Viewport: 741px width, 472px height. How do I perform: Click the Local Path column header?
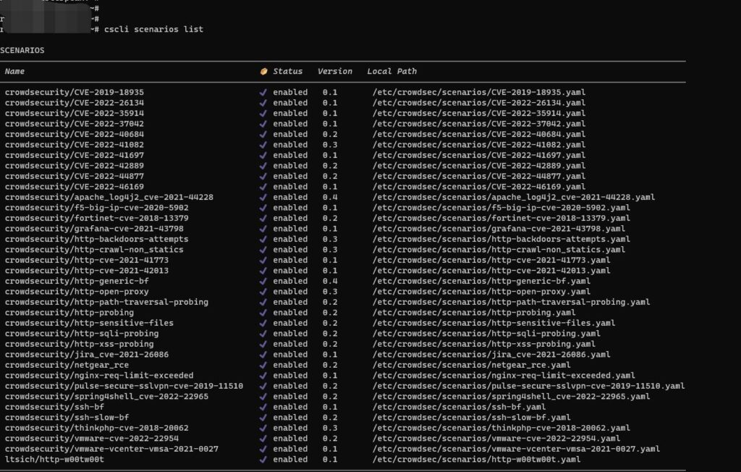point(391,72)
